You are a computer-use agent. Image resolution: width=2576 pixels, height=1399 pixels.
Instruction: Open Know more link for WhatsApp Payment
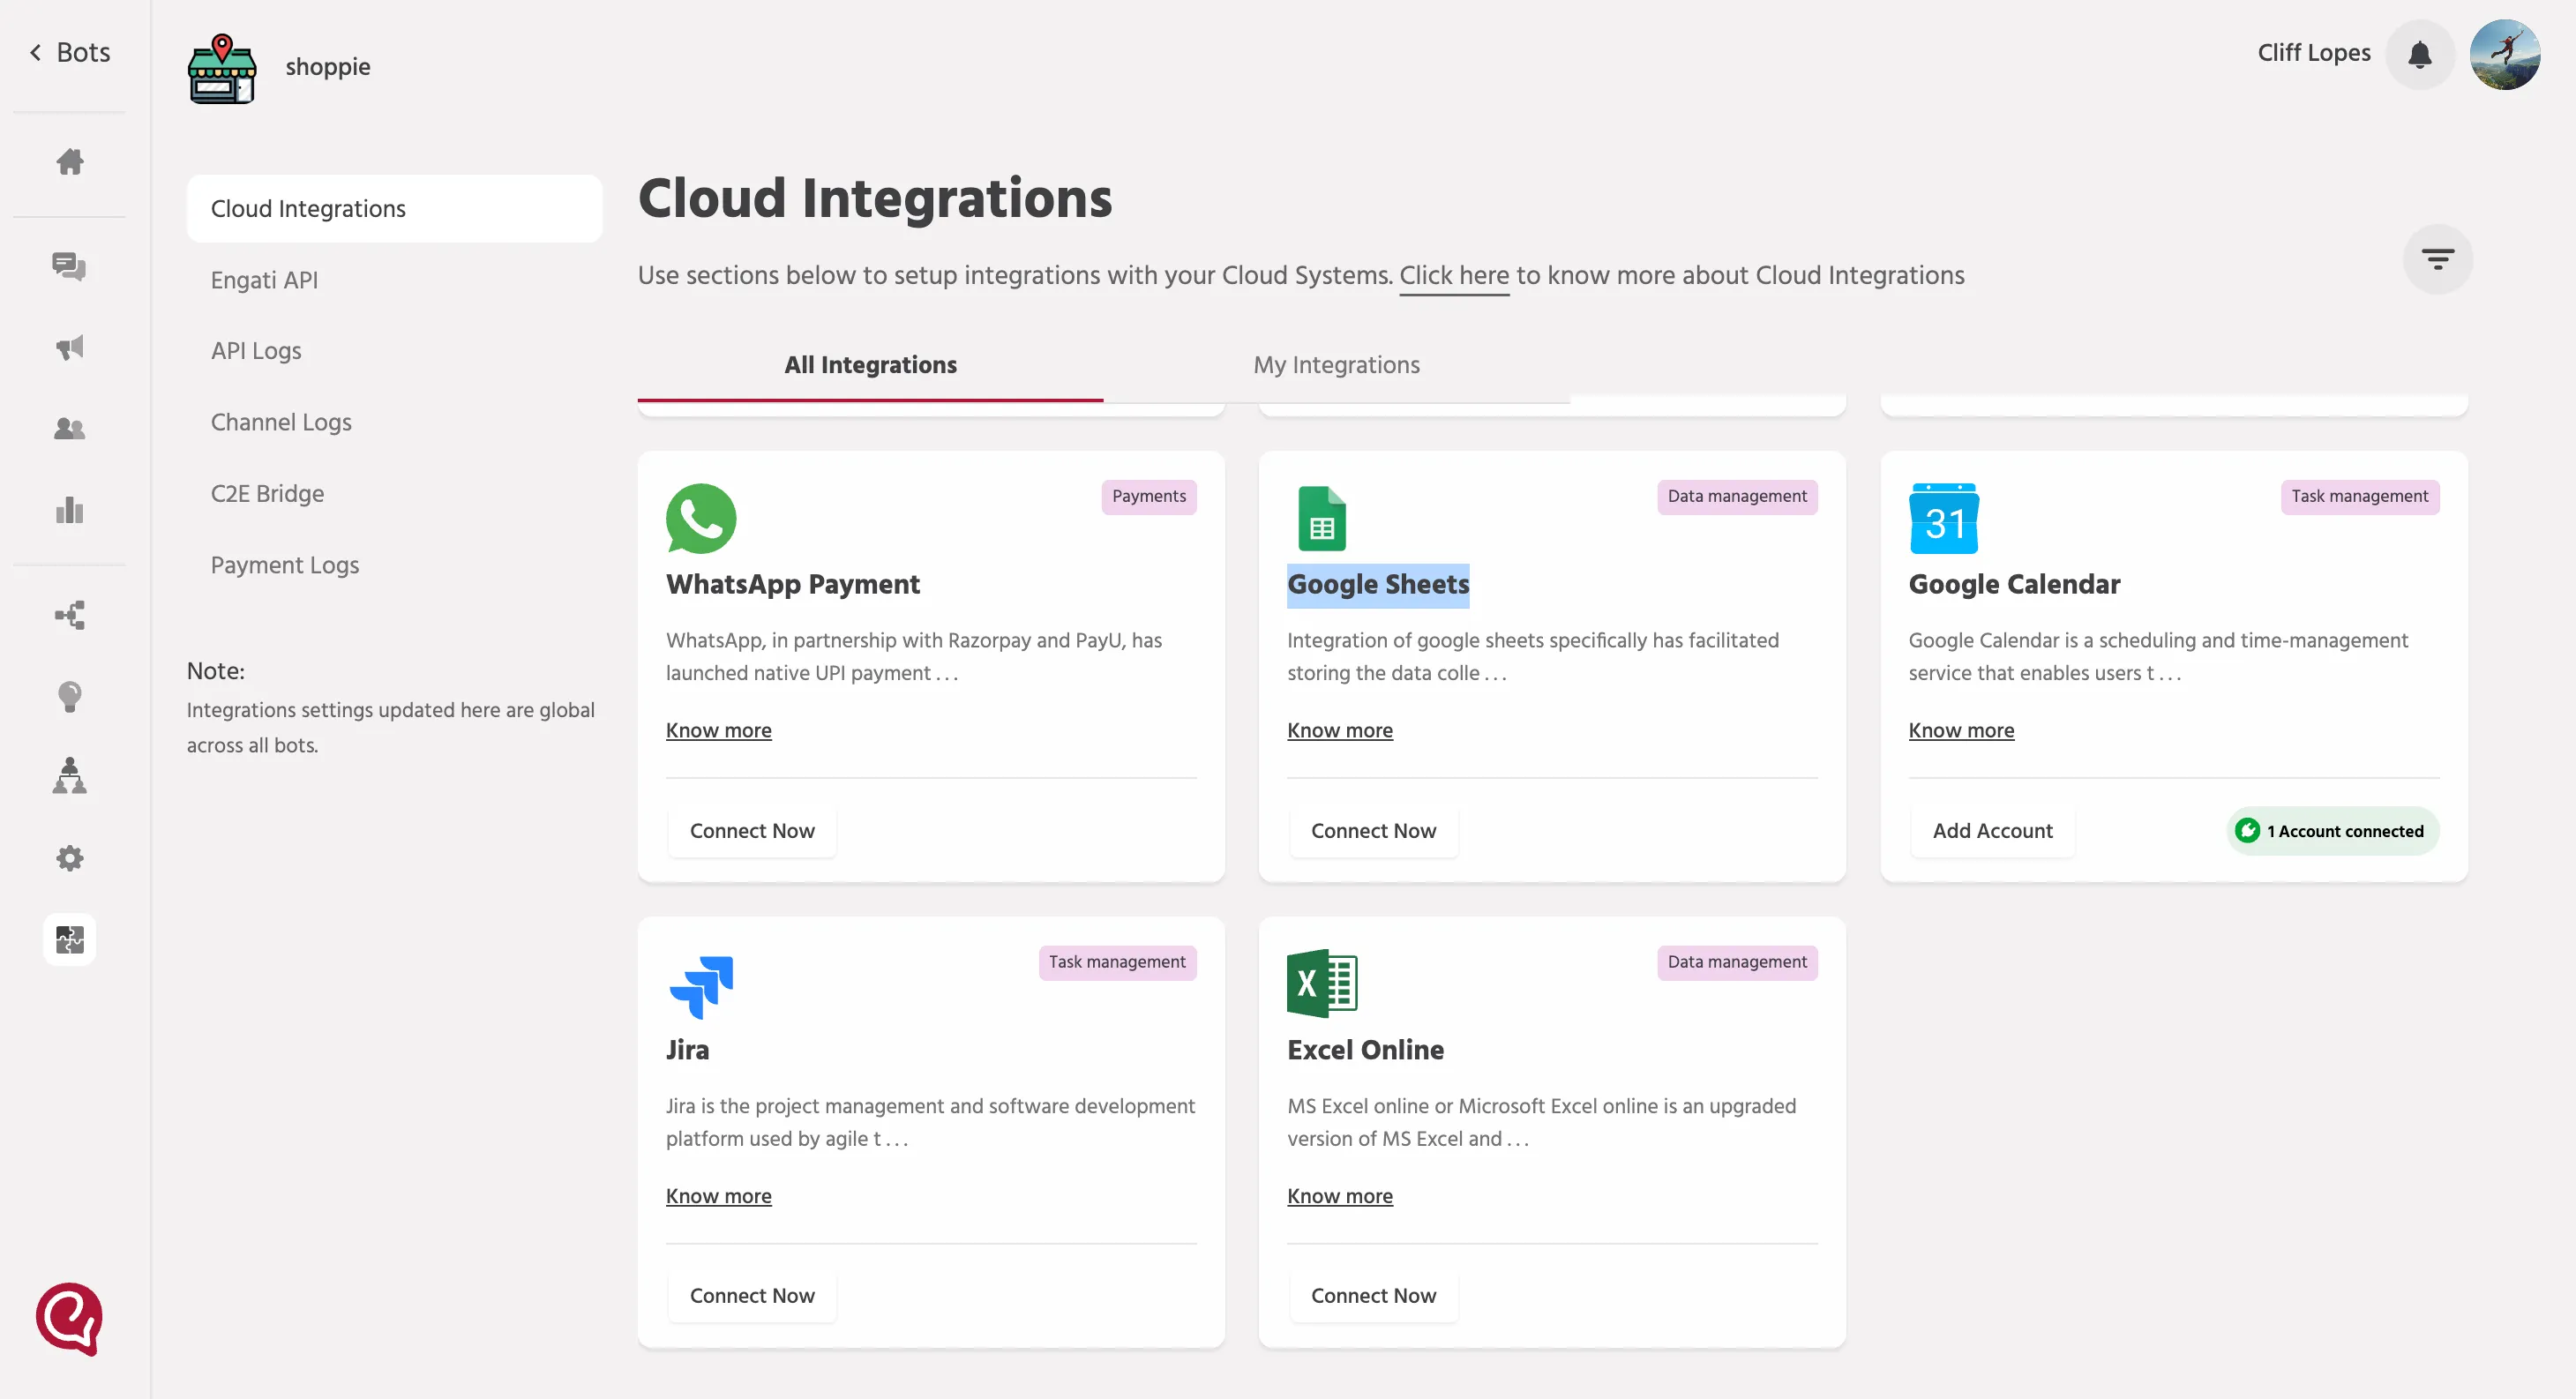tap(718, 731)
